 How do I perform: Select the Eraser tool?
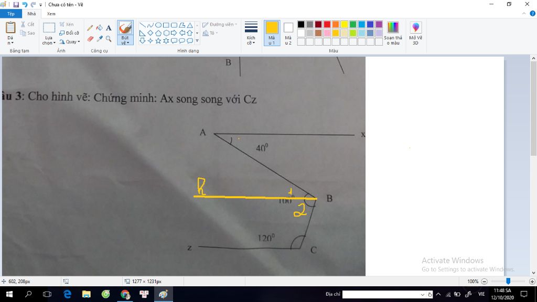pyautogui.click(x=90, y=39)
